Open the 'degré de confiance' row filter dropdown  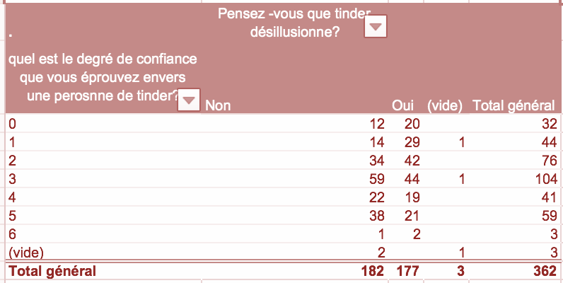[189, 100]
